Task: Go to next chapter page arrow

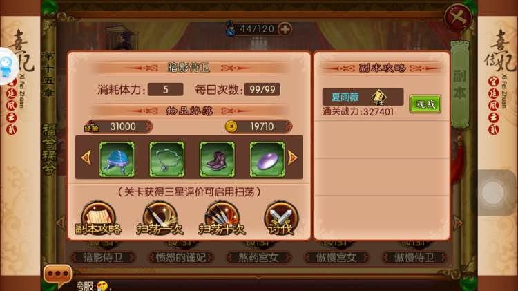Action: click(x=458, y=223)
